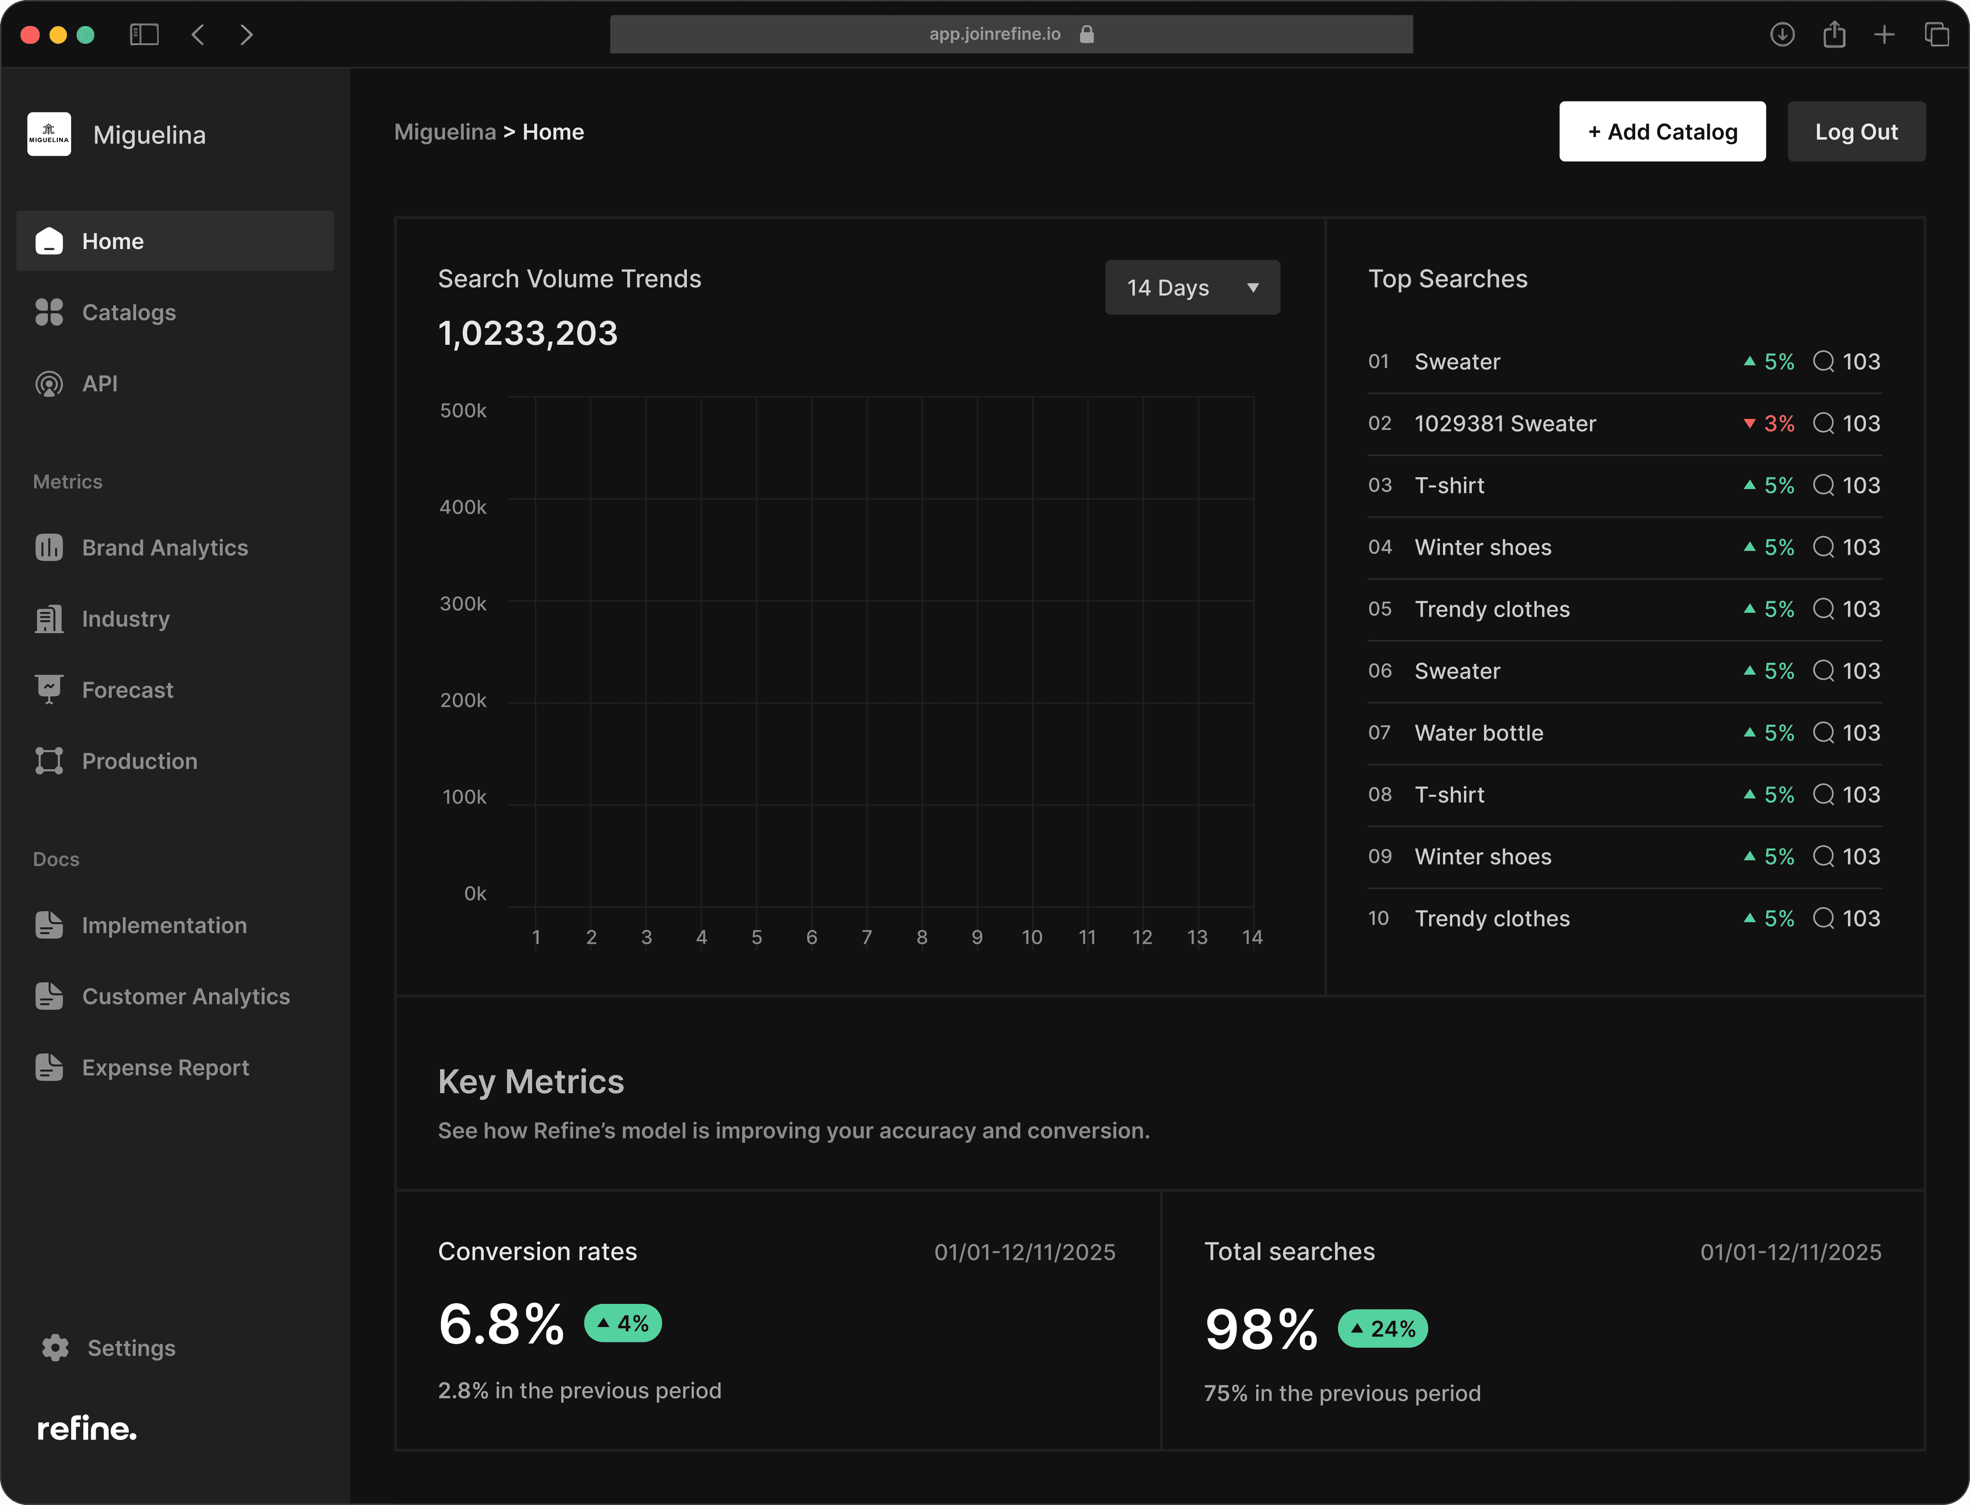The height and width of the screenshot is (1505, 1970).
Task: Click search icon beside 1029381 Sweater
Action: pyautogui.click(x=1823, y=423)
